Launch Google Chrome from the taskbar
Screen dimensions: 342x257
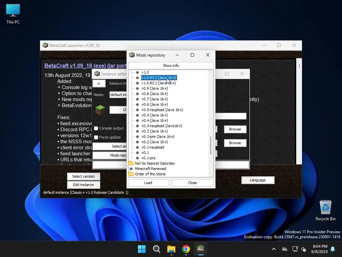(x=186, y=249)
